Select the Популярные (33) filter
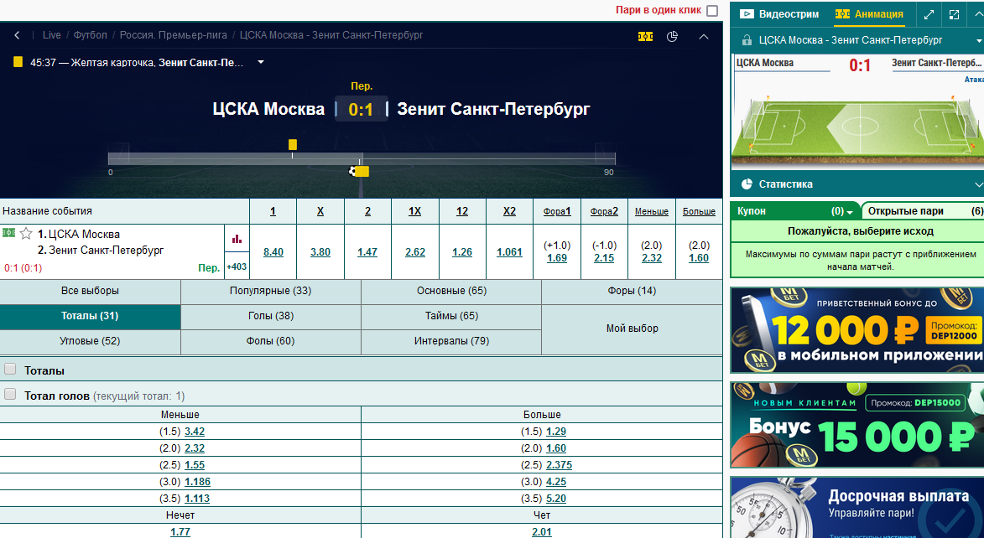This screenshot has width=984, height=538. pos(270,291)
